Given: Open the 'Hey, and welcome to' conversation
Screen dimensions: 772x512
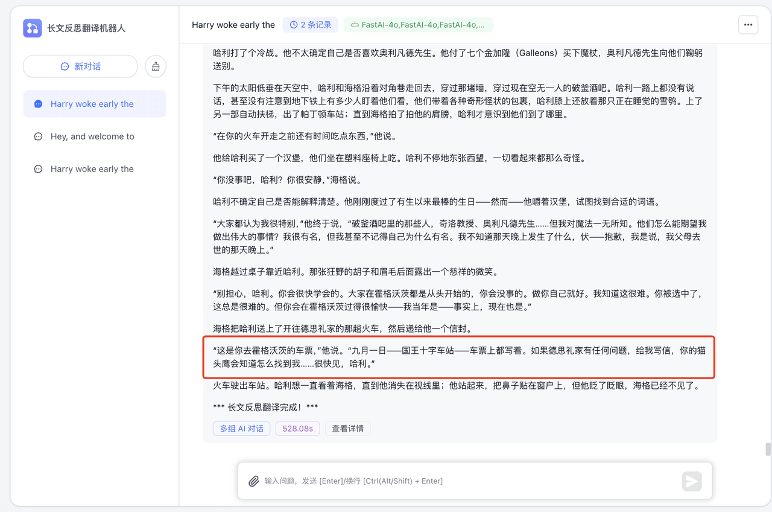Looking at the screenshot, I should pyautogui.click(x=92, y=136).
